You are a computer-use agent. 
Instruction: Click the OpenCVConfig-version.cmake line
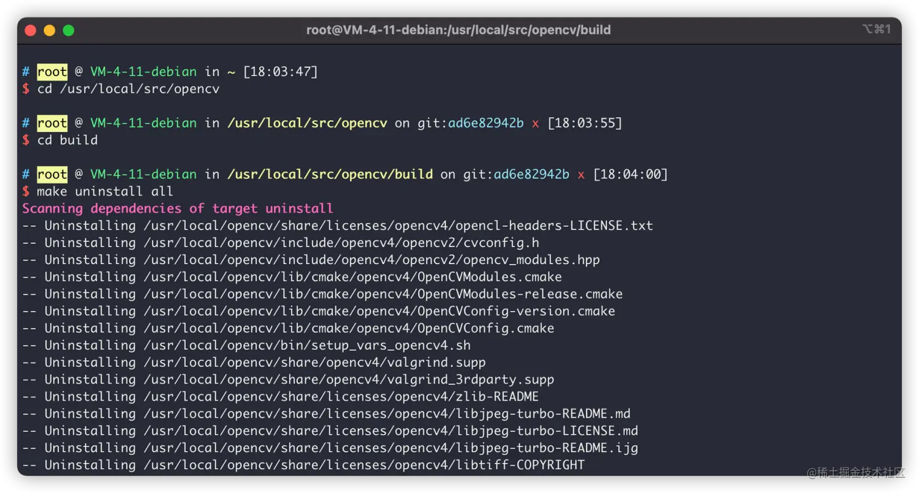(x=318, y=311)
